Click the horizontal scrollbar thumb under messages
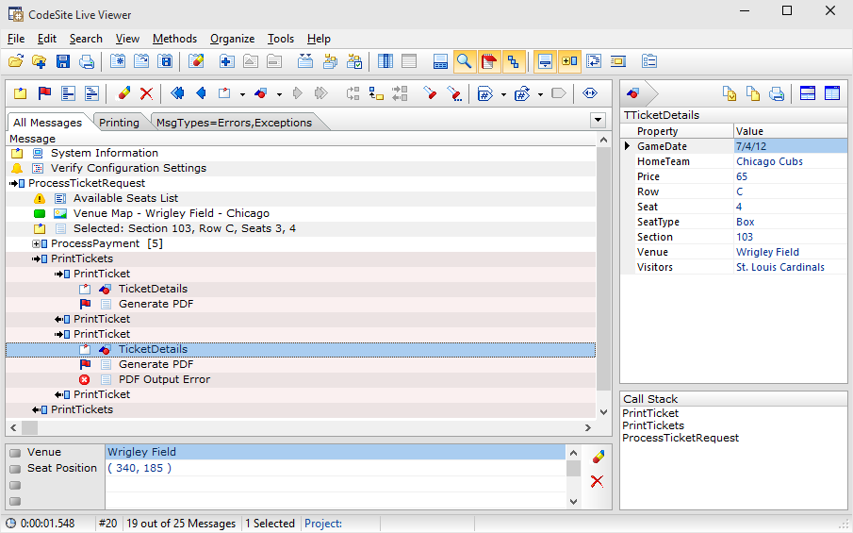This screenshot has height=533, width=853. [x=29, y=428]
